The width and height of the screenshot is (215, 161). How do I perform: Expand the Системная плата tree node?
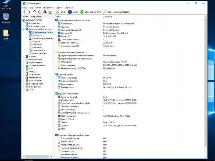click(24, 26)
